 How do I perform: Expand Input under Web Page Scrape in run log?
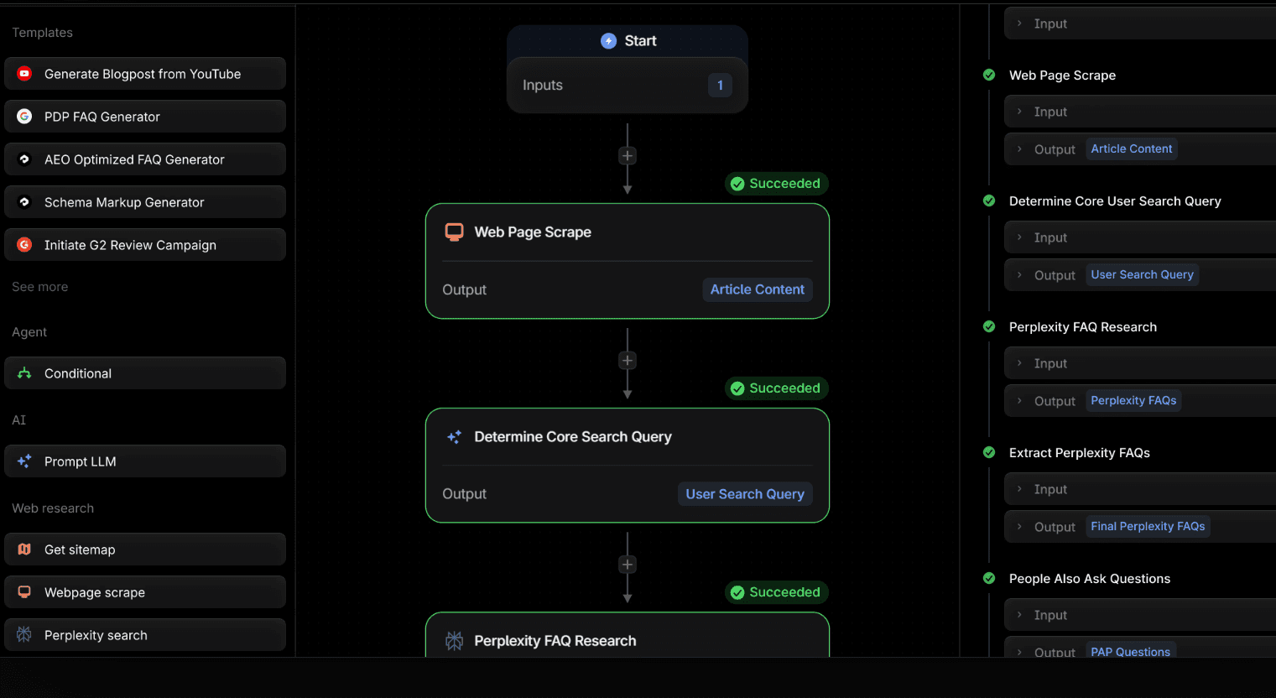pyautogui.click(x=1140, y=112)
